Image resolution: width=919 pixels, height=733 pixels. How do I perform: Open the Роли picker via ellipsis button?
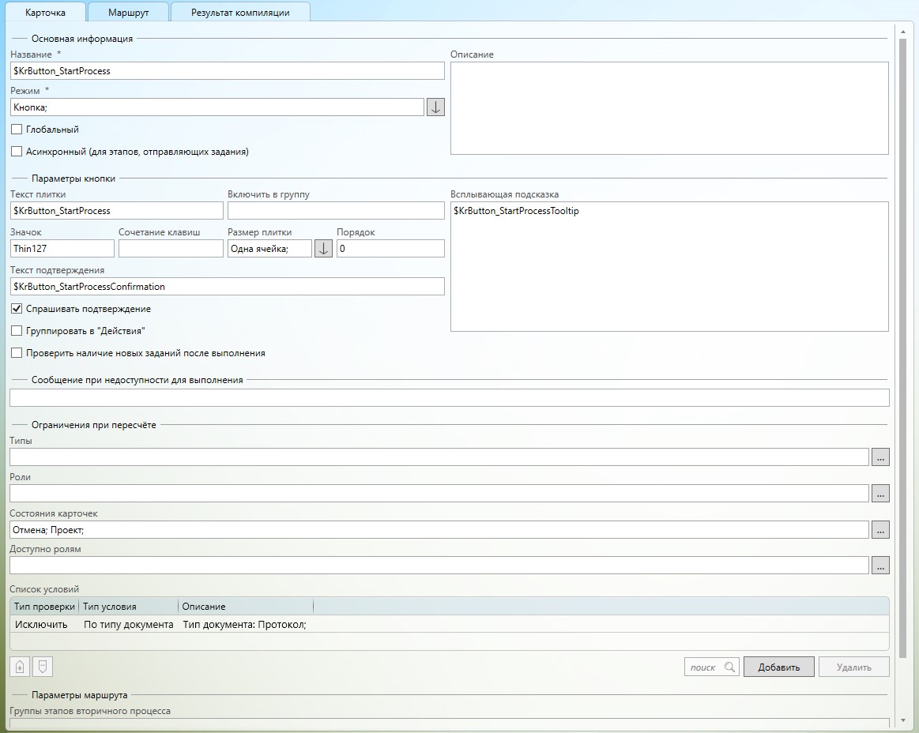coord(880,493)
